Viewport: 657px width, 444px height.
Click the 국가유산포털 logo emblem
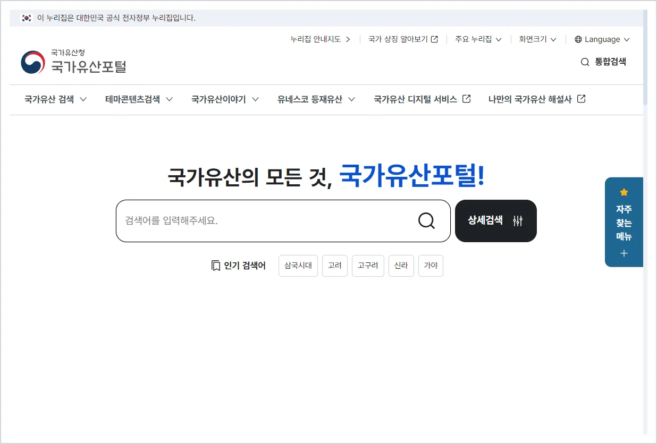click(33, 62)
